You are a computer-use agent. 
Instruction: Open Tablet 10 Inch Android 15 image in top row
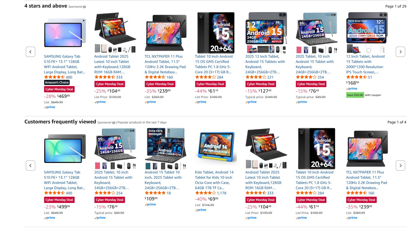216,33
